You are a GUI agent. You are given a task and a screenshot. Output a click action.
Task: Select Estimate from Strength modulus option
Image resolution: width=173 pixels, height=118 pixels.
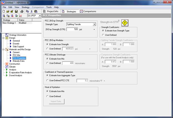coord(47,44)
